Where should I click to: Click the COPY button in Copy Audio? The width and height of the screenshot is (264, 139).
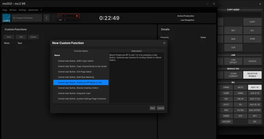252,22
